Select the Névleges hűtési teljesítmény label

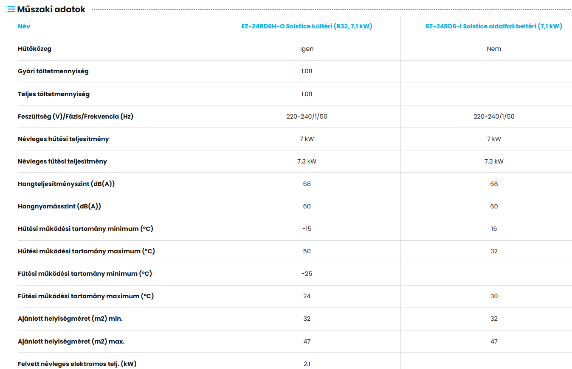pyautogui.click(x=63, y=139)
